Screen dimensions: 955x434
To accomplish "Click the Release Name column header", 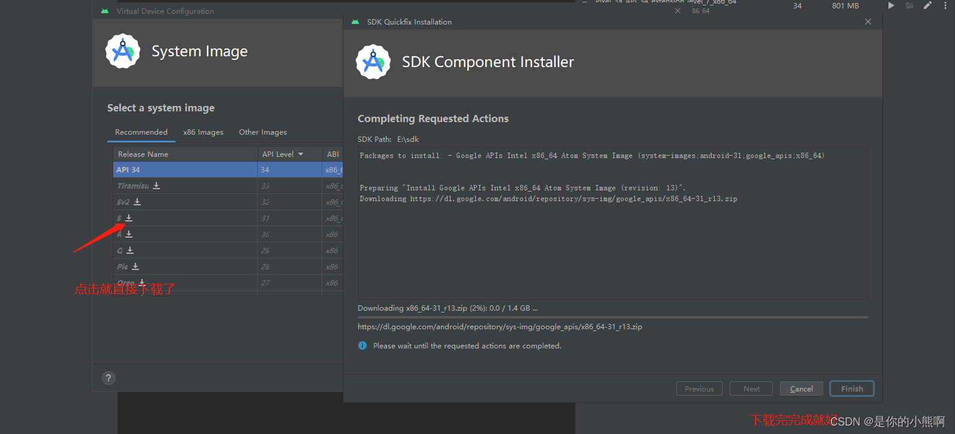I will click(185, 154).
